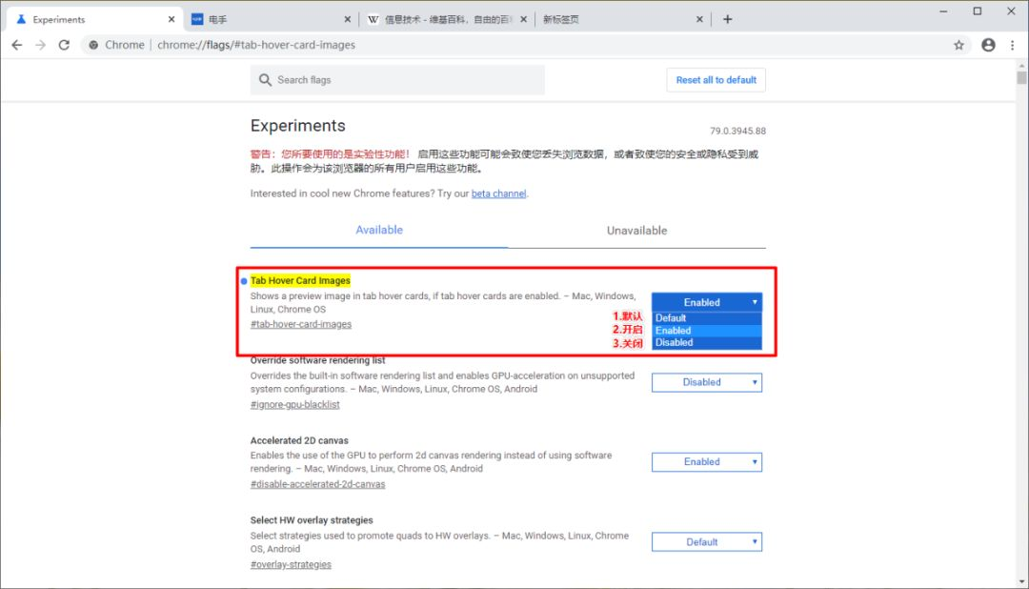The image size is (1029, 589).
Task: Maximize the Chrome window
Action: point(978,11)
